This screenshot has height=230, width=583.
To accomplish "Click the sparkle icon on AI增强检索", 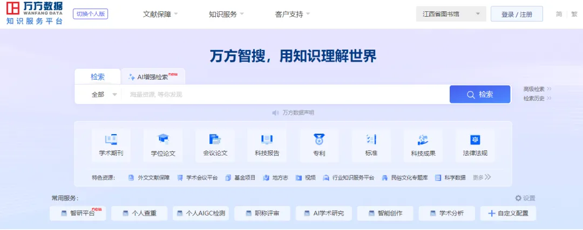I will pos(132,77).
